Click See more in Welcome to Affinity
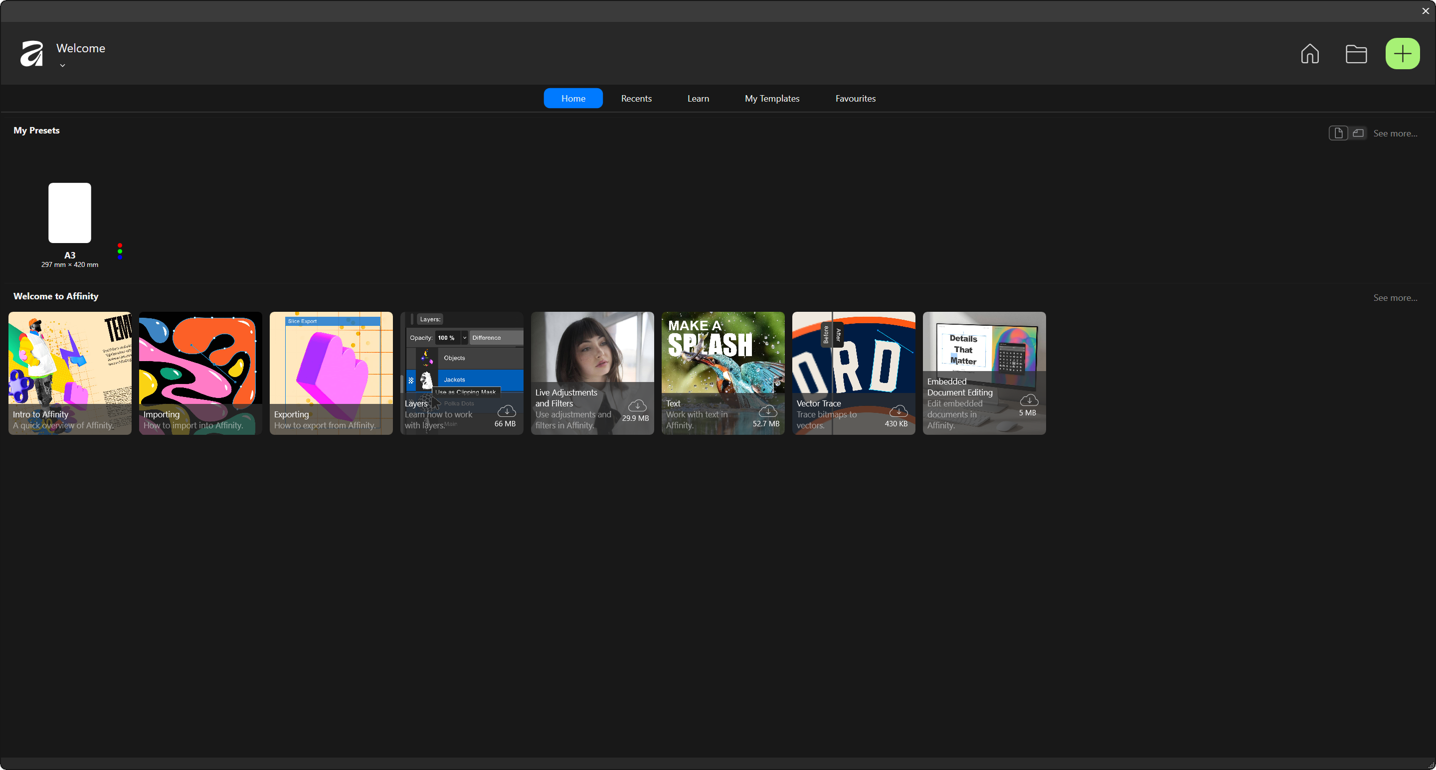 pyautogui.click(x=1395, y=298)
